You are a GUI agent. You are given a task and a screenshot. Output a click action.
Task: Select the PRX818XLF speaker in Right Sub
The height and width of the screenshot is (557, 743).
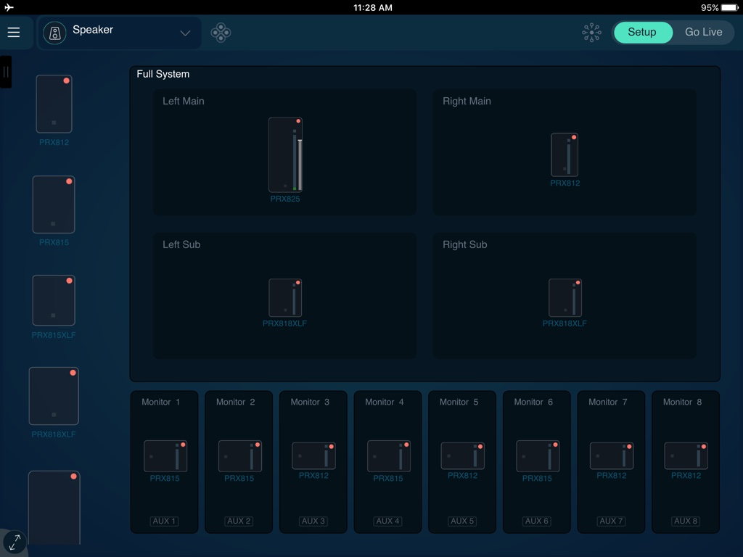pyautogui.click(x=565, y=297)
